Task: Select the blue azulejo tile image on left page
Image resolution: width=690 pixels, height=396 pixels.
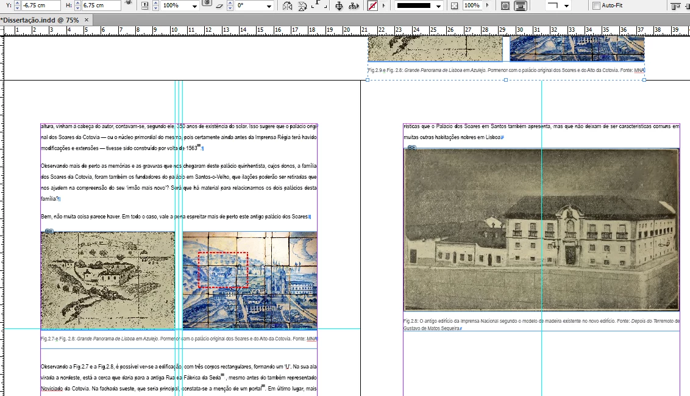Action: [250, 280]
